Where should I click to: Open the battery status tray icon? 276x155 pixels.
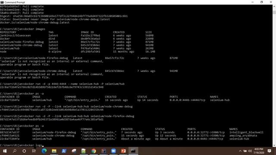click(x=245, y=151)
